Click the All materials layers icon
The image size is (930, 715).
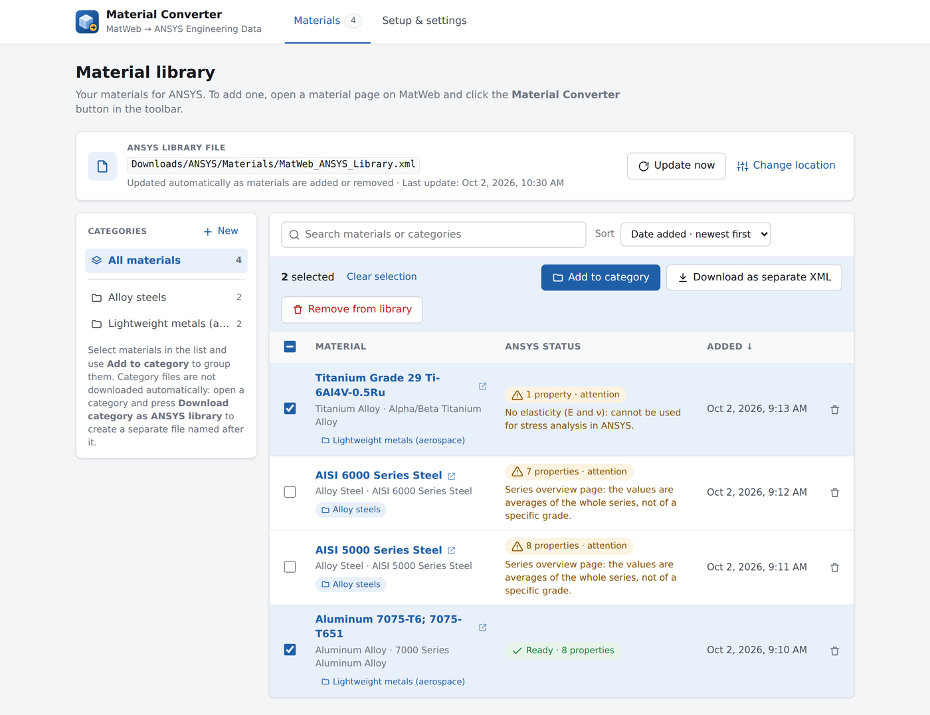(x=97, y=260)
